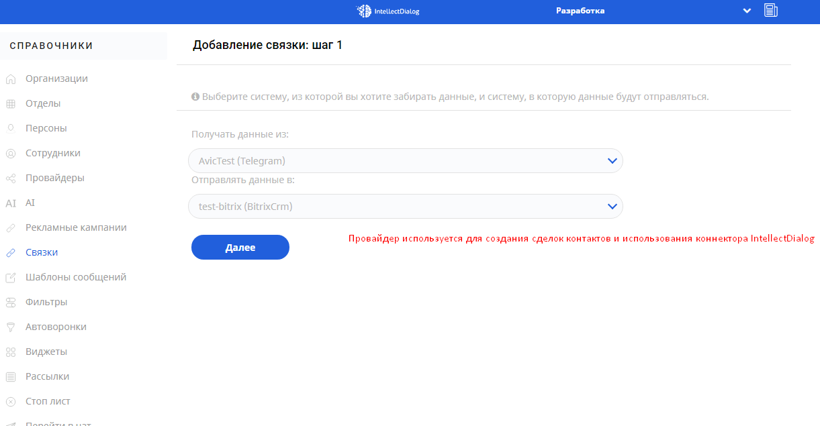Click the Рекламные кампании link icon
Image resolution: width=820 pixels, height=426 pixels.
pos(11,228)
